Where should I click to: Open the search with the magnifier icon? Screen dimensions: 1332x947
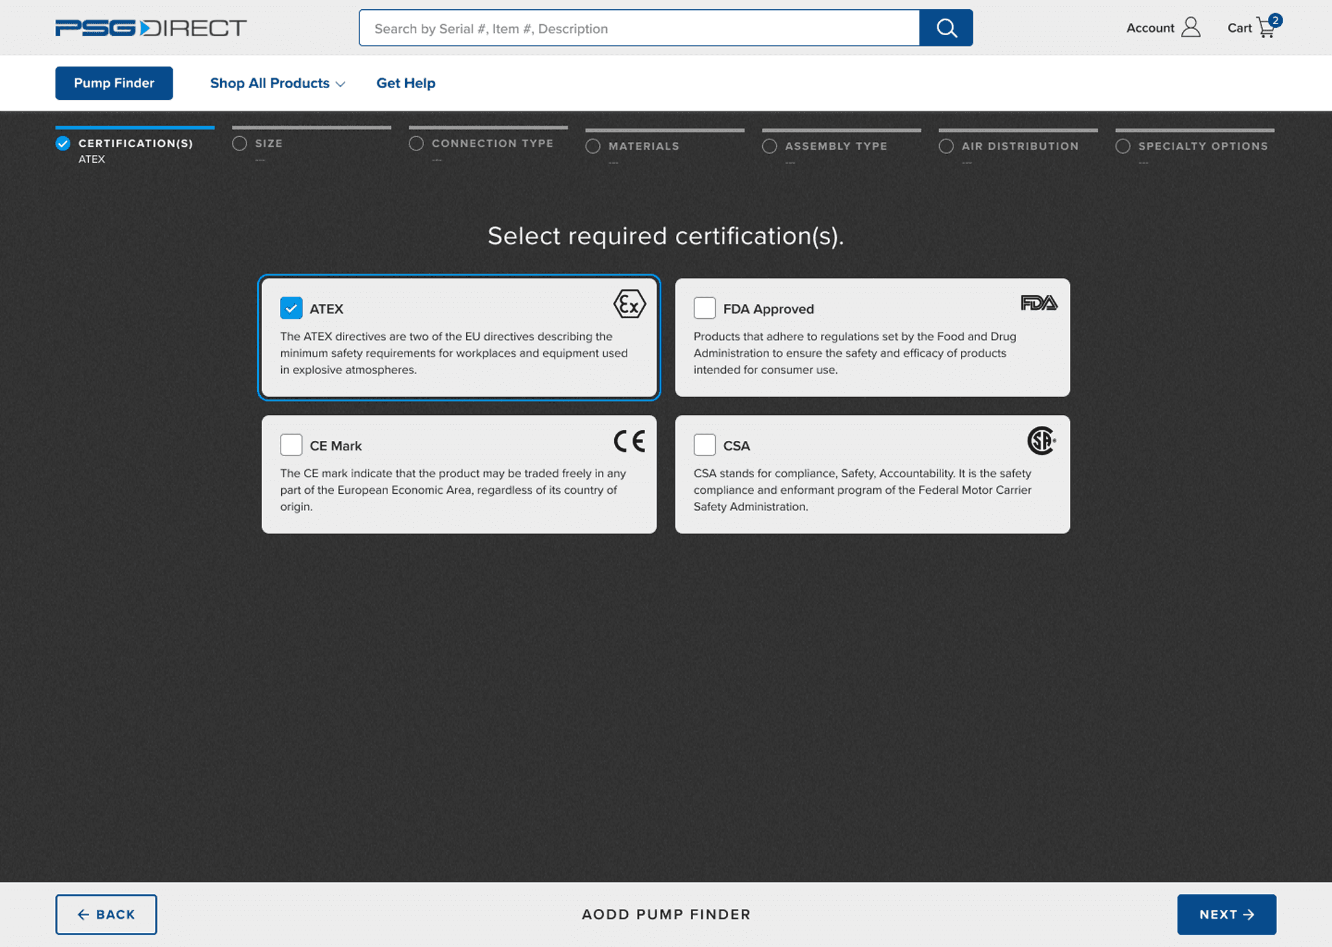coord(947,28)
